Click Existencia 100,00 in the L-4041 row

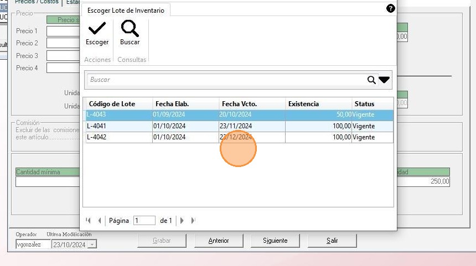[318, 126]
